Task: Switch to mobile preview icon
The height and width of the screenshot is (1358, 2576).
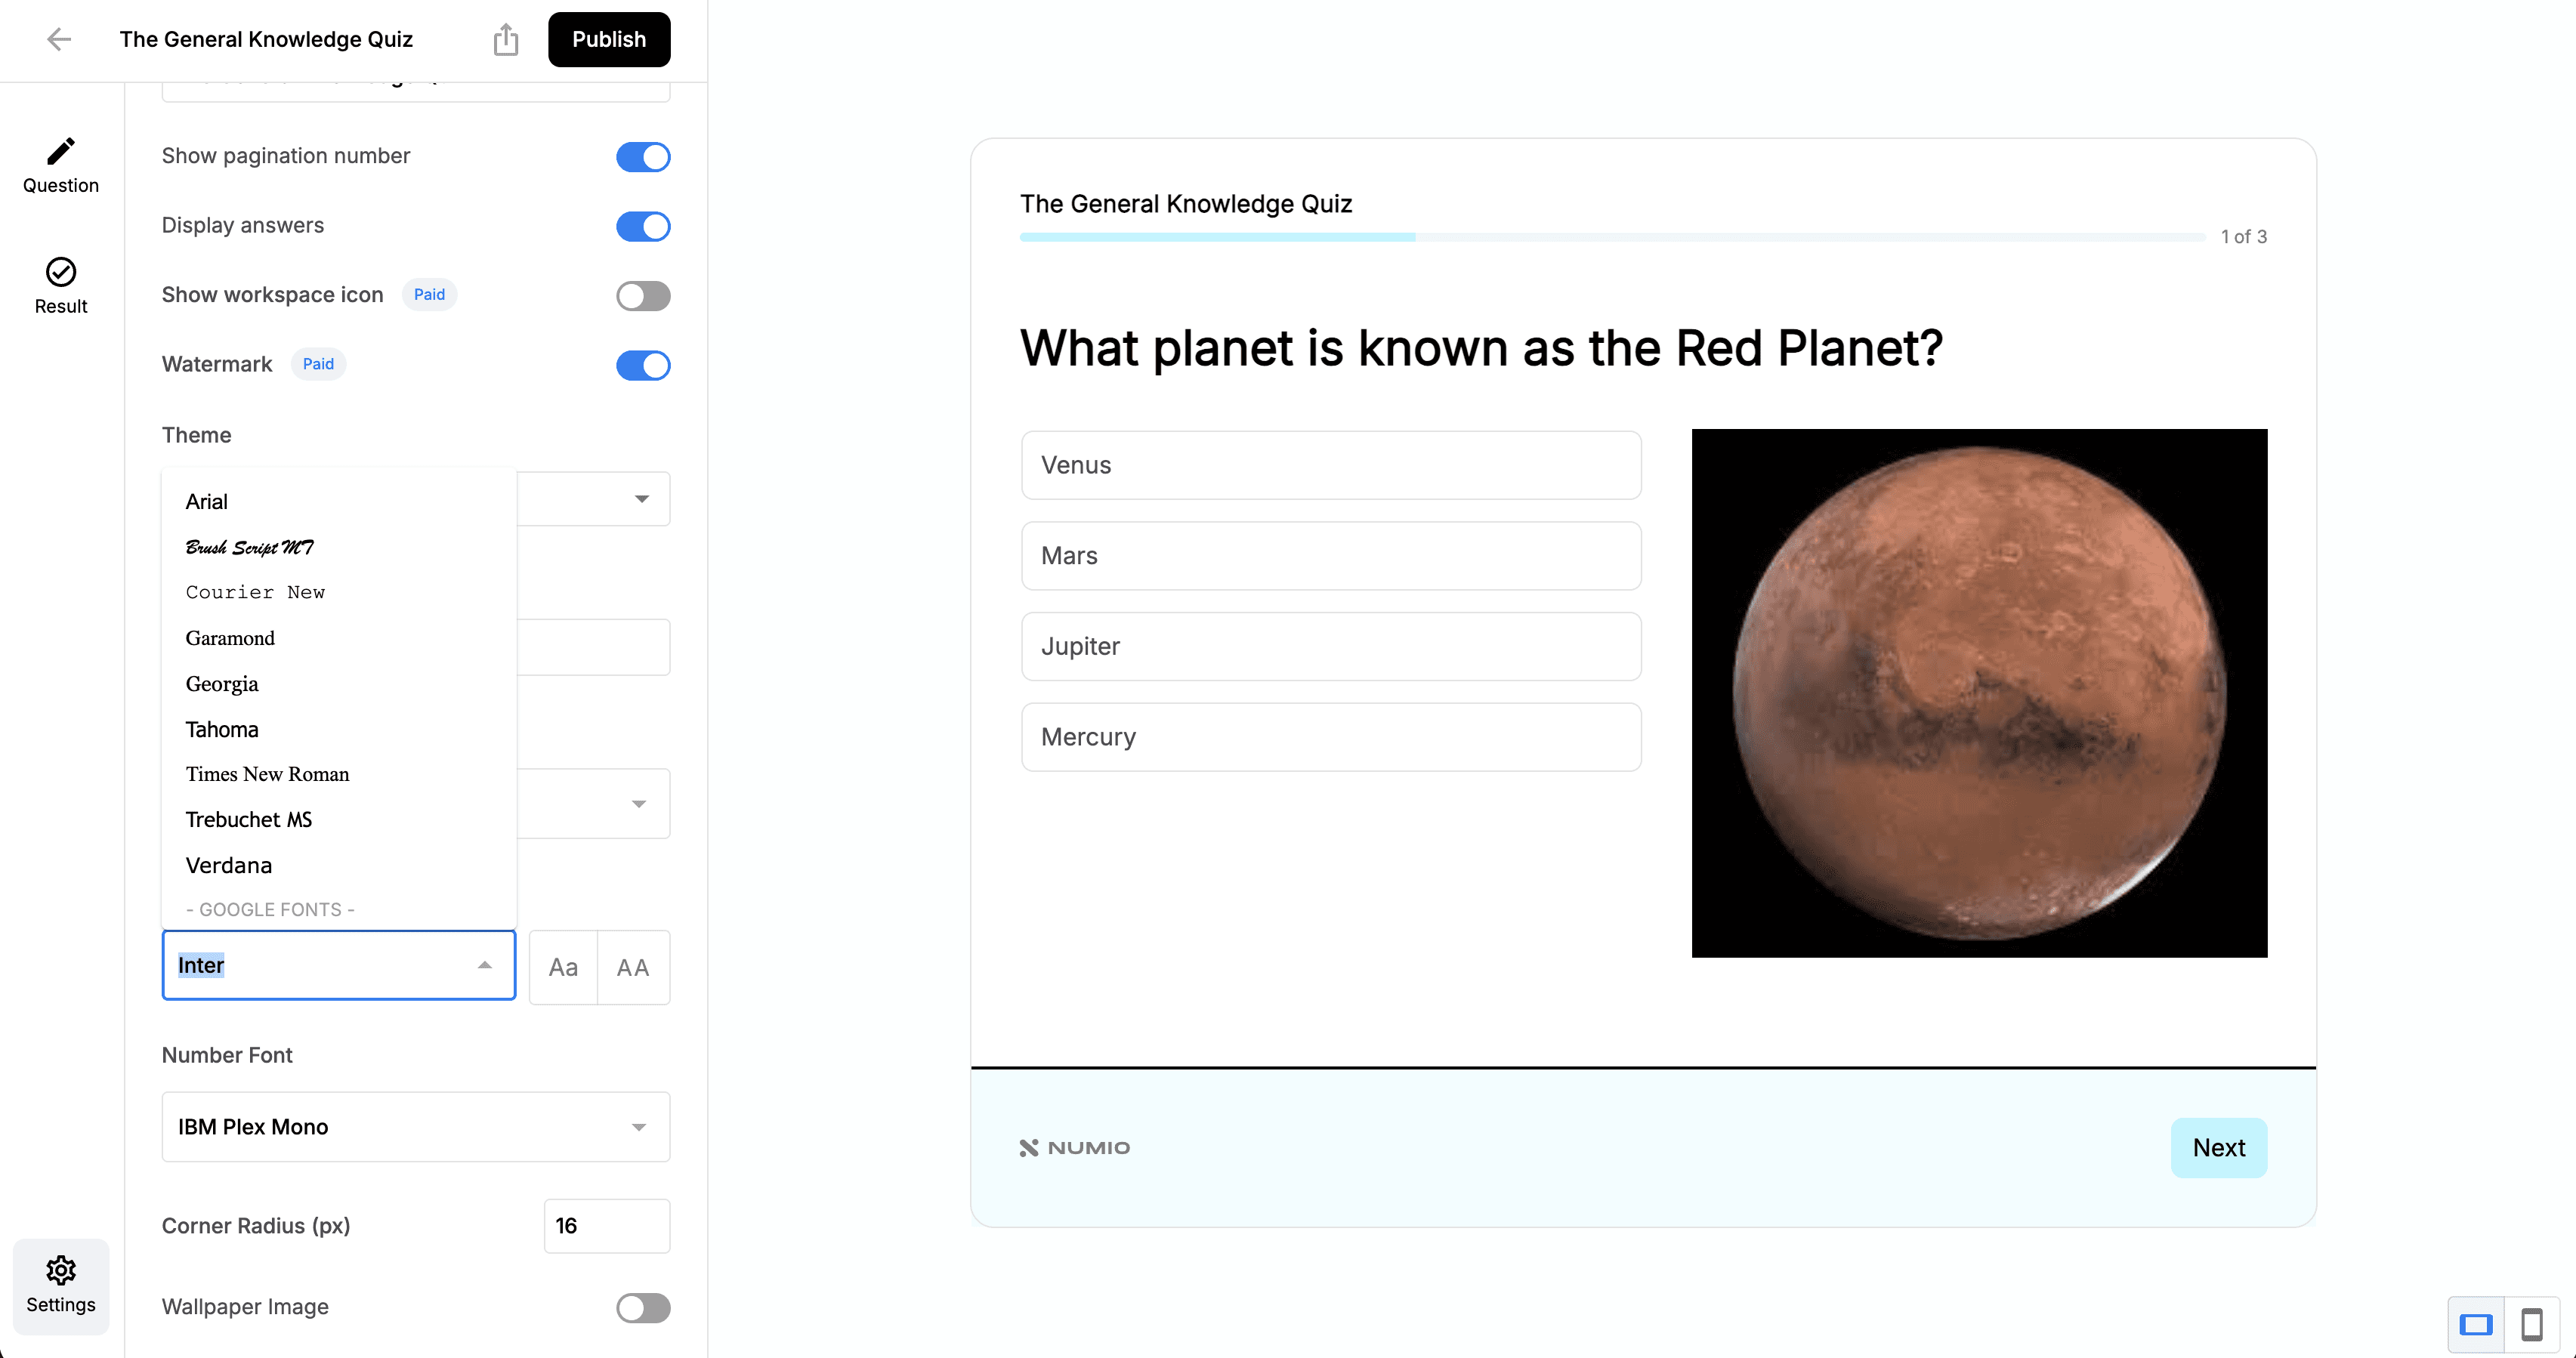Action: tap(2532, 1325)
